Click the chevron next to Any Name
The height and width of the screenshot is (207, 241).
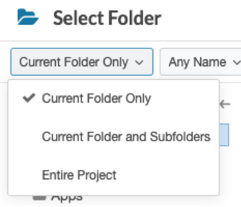coord(237,63)
